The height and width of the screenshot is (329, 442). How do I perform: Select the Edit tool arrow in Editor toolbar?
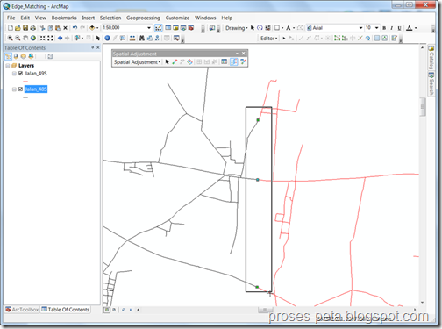point(283,39)
